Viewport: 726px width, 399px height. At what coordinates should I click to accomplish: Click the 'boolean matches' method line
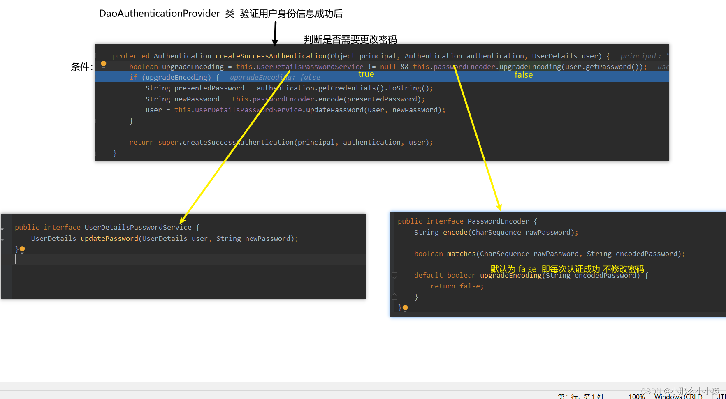pos(550,254)
